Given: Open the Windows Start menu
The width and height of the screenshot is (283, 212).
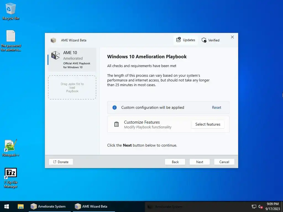Looking at the screenshot, I should coord(7,206).
